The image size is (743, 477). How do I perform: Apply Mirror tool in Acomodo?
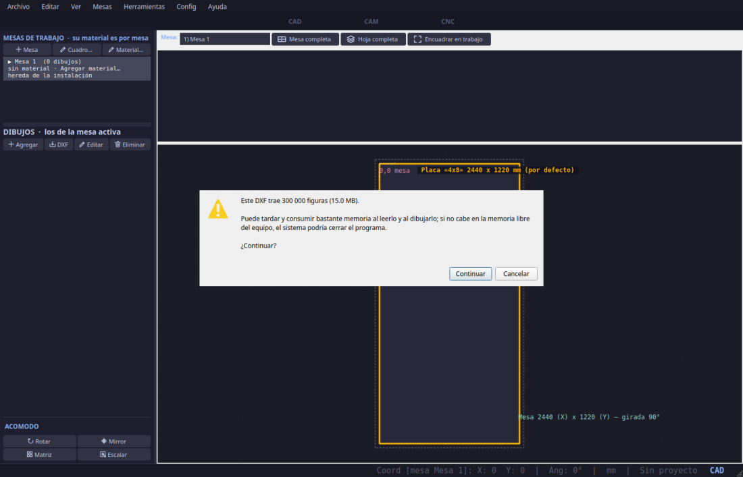pyautogui.click(x=113, y=441)
